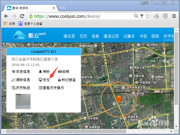Click the horizontal scrollbar right arrow
This screenshot has width=180, height=135.
click(x=171, y=131)
